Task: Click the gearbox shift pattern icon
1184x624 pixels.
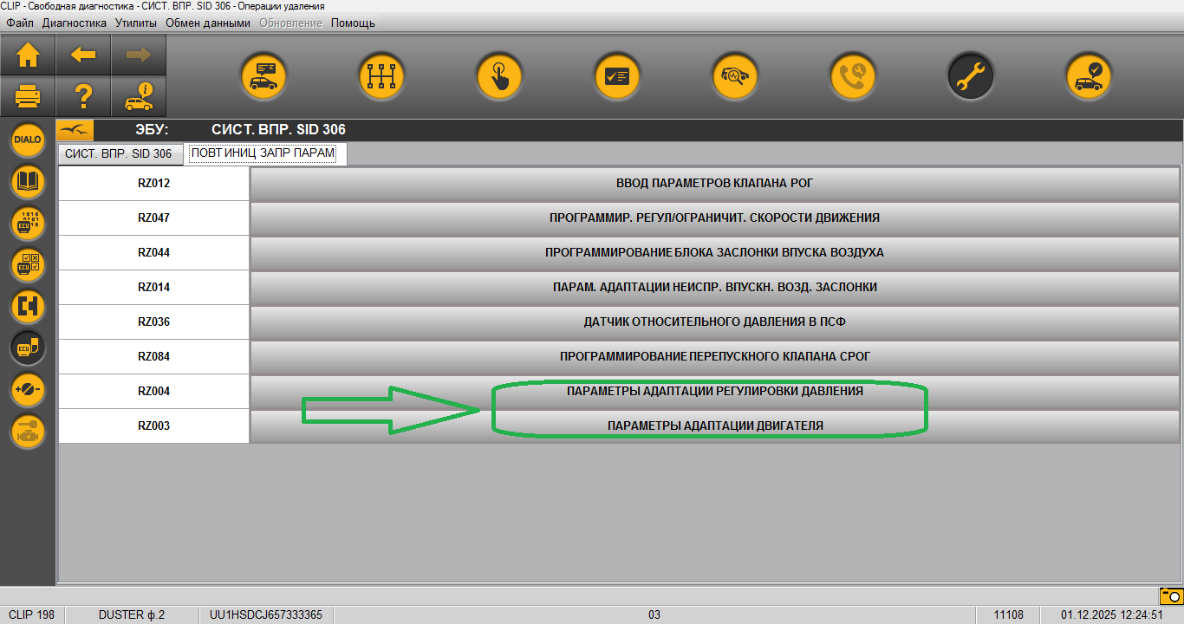Action: point(381,76)
